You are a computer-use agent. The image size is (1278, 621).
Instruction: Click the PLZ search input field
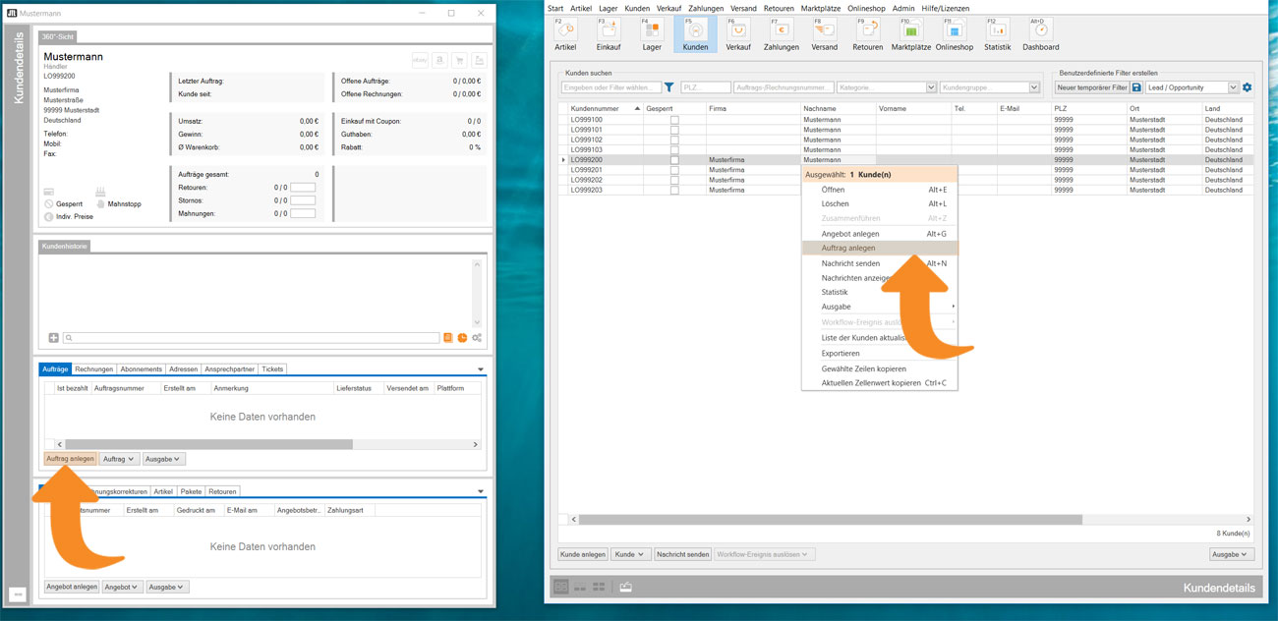tap(705, 87)
